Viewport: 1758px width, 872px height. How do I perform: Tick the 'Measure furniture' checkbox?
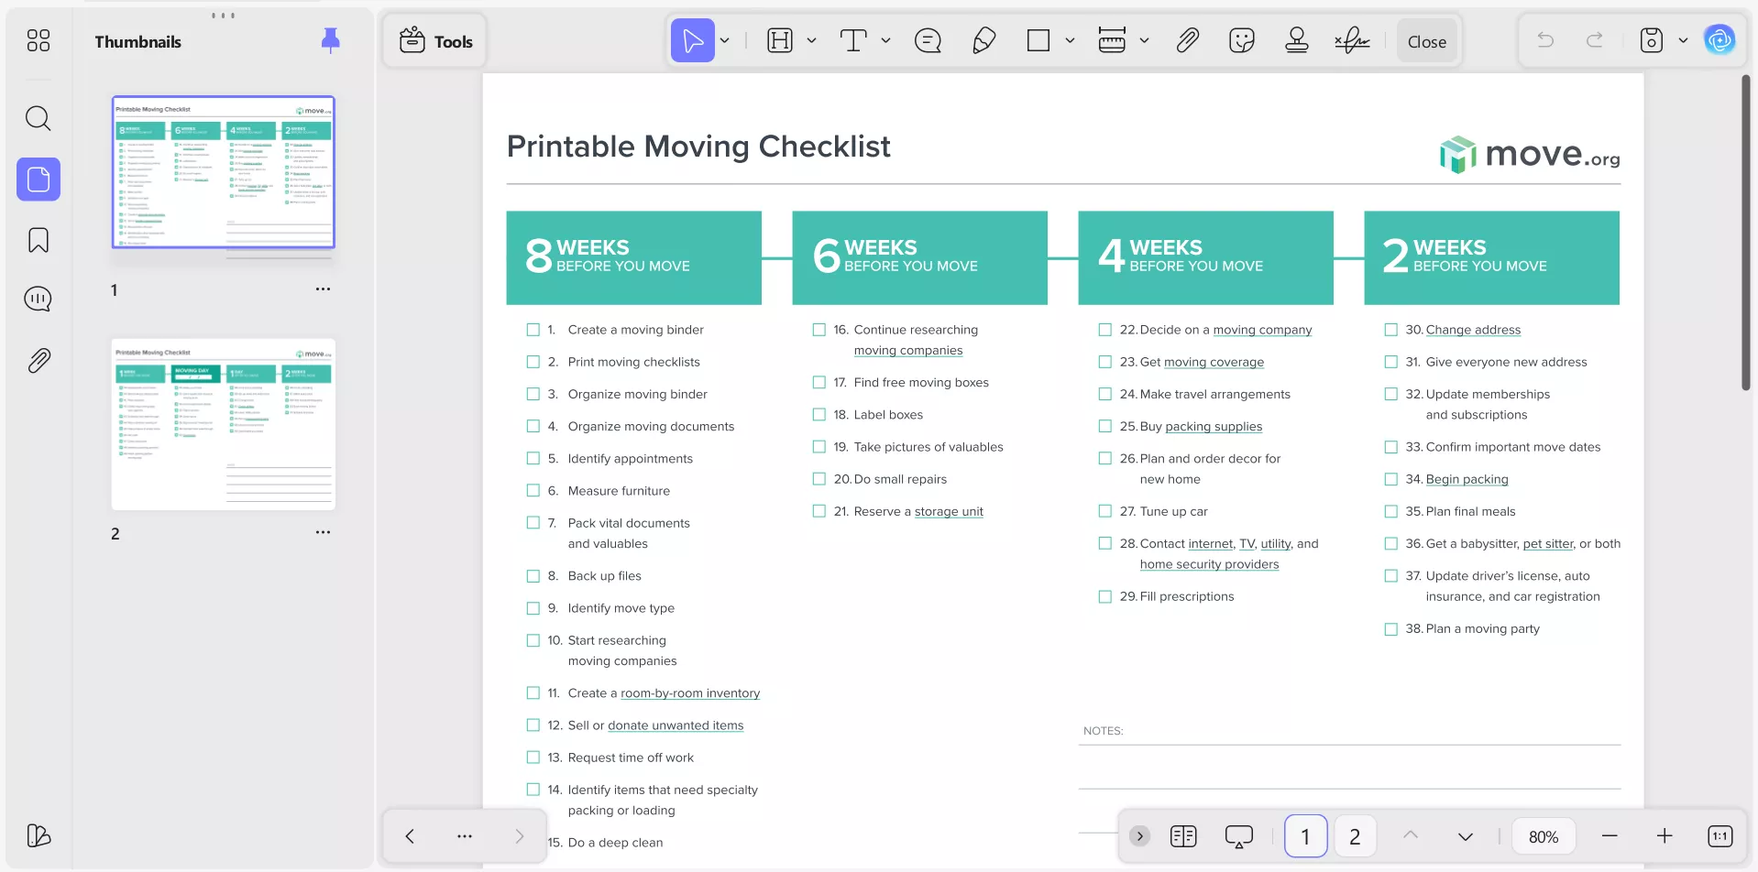pyautogui.click(x=533, y=491)
